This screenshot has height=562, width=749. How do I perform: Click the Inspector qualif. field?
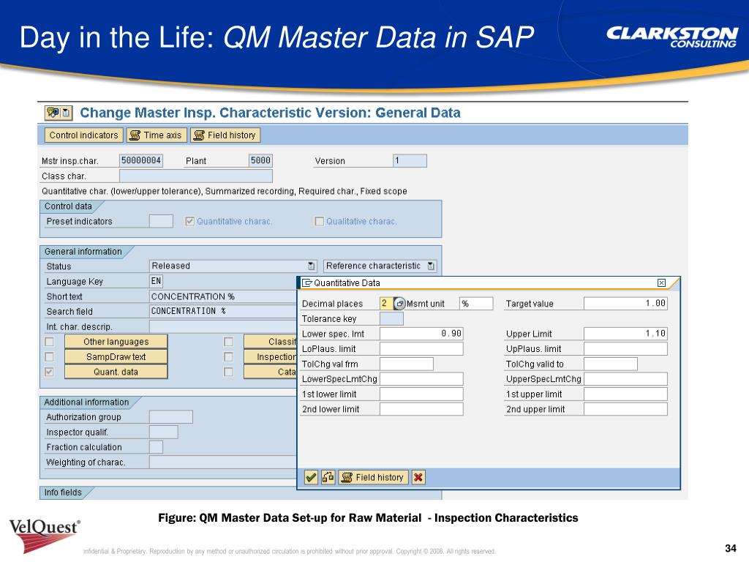(x=164, y=432)
